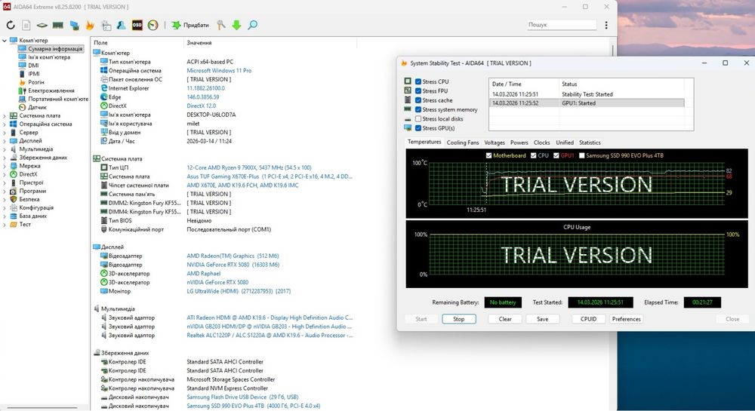Collapse the Комп'ютер tree node
The height and width of the screenshot is (411, 755).
(5, 41)
